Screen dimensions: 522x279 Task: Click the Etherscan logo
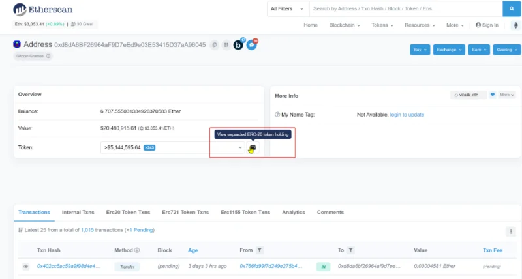(42, 10)
